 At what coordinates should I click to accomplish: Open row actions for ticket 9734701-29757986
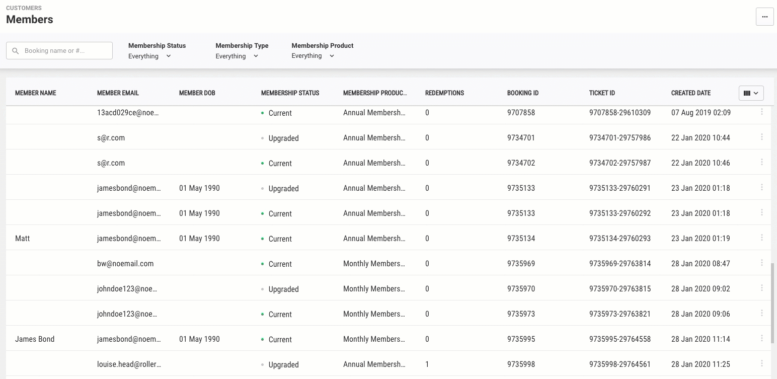coord(762,137)
